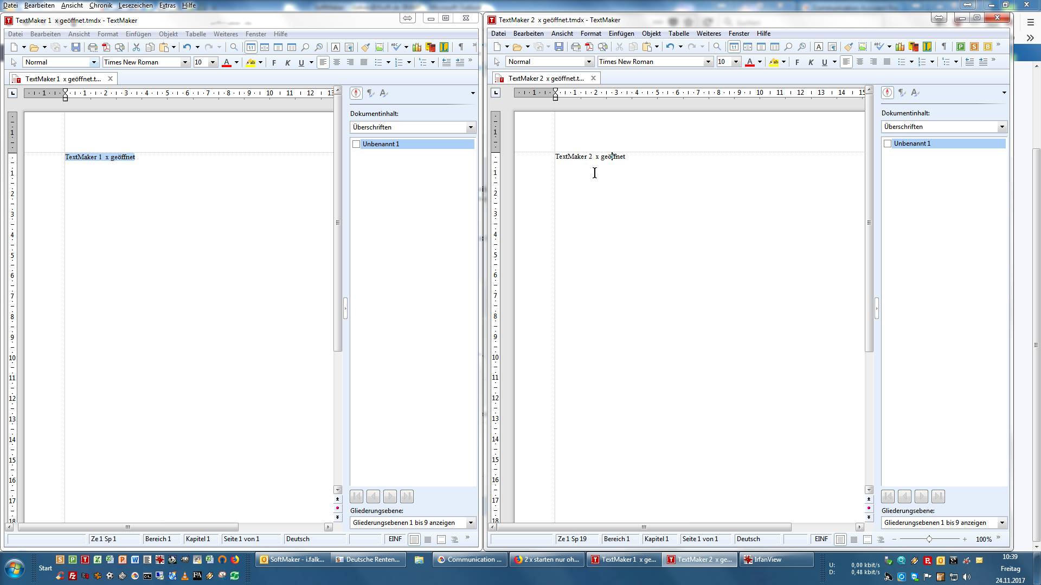Toggle formatting marks pilcrow in TextMaker 1 toolbar
The width and height of the screenshot is (1041, 585).
461,47
